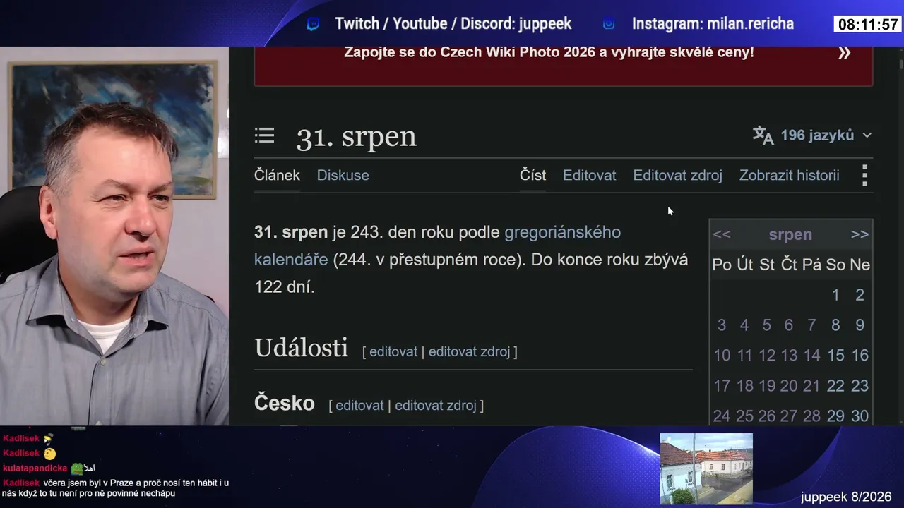The height and width of the screenshot is (508, 904).
Task: Choose day 22 in the calendar
Action: [x=835, y=386]
